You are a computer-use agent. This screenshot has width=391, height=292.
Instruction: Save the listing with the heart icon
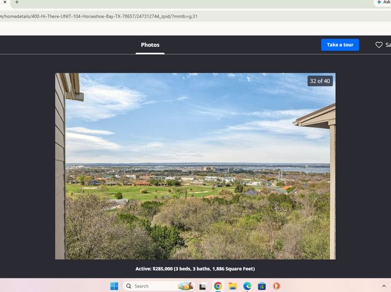click(379, 45)
